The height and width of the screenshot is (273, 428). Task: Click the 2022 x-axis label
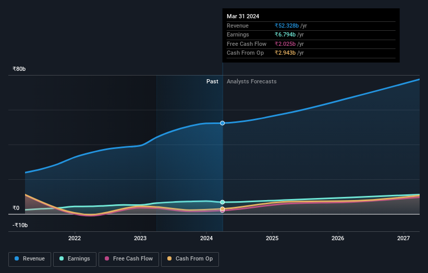(x=75, y=239)
